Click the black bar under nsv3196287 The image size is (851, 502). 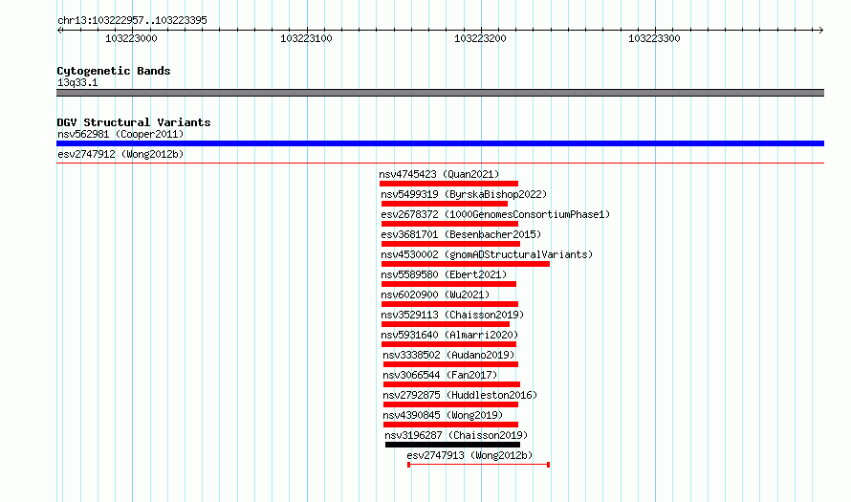coord(452,445)
